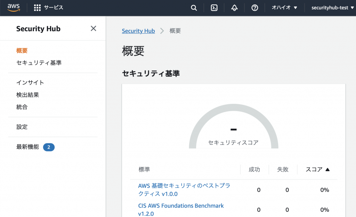Click 失敗 count in AWS 基礎 row
The image size is (356, 217).
pyautogui.click(x=287, y=190)
